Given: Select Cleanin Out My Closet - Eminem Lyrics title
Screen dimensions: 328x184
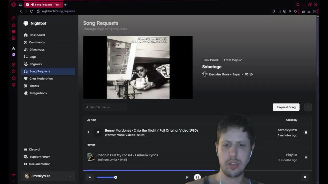Looking at the screenshot, I should pyautogui.click(x=128, y=155).
